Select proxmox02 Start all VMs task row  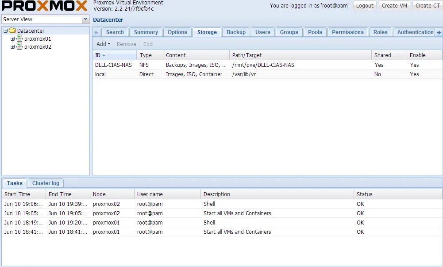(x=222, y=213)
